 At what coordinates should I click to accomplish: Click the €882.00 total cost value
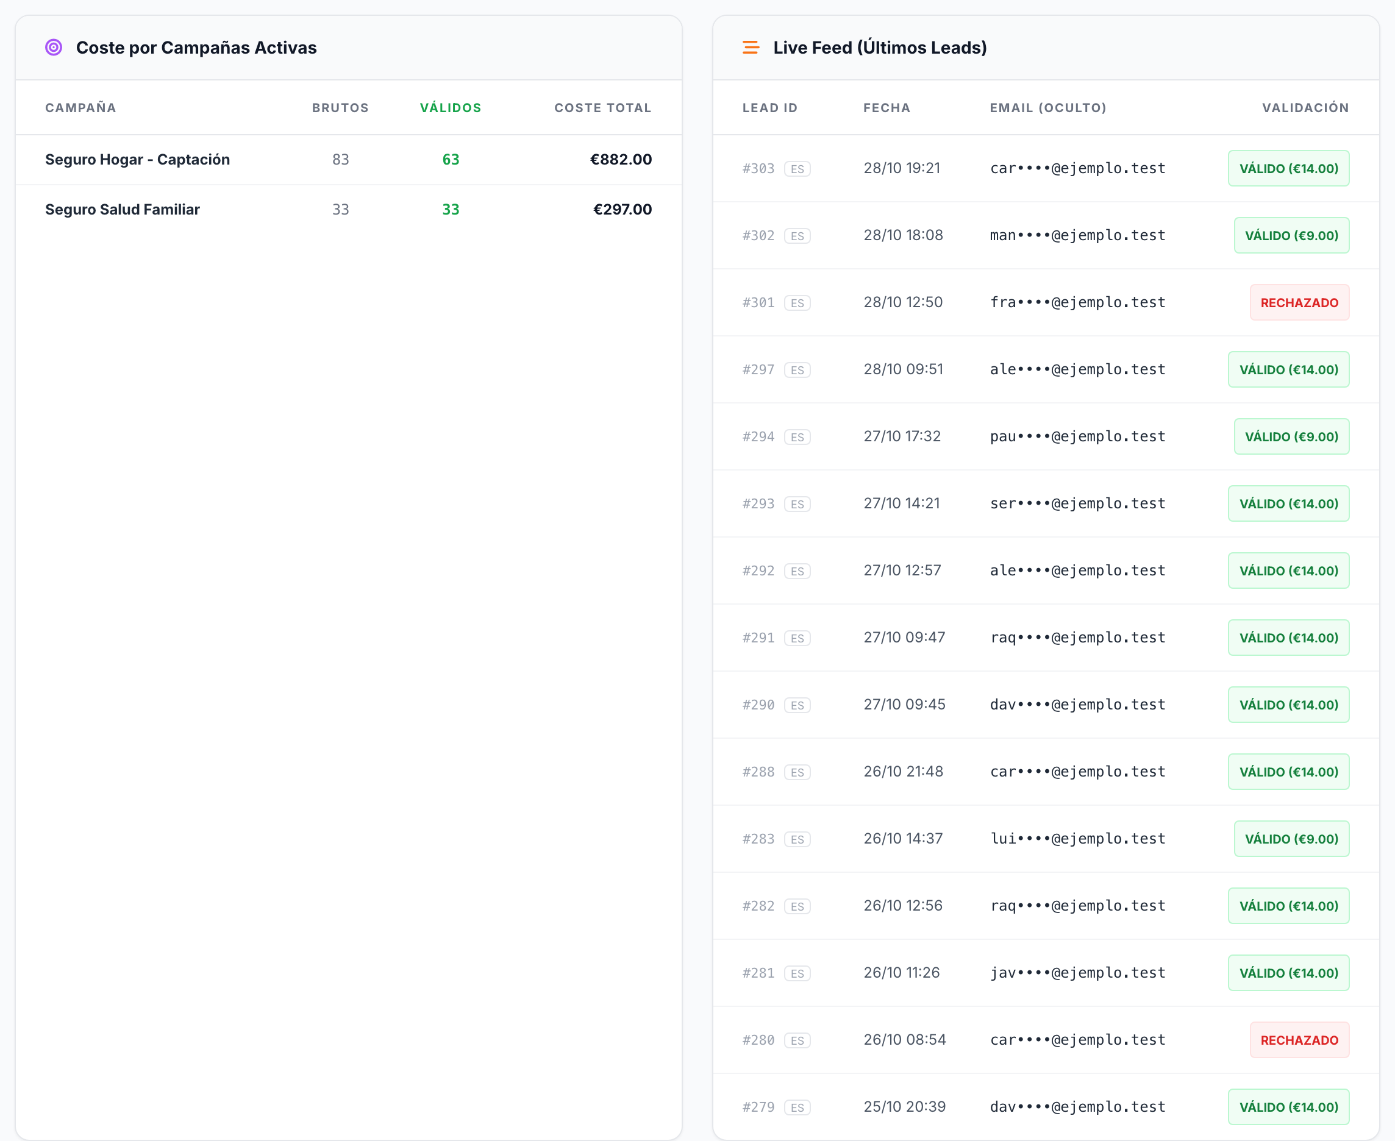coord(621,160)
